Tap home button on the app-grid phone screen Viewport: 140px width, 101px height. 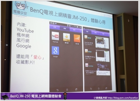(67, 90)
